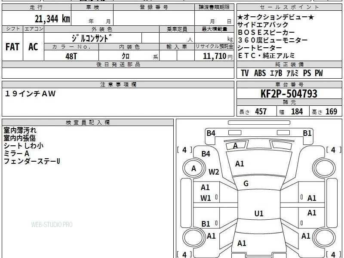Click the length value 457
This screenshot has height=258, width=344.
pyautogui.click(x=261, y=111)
